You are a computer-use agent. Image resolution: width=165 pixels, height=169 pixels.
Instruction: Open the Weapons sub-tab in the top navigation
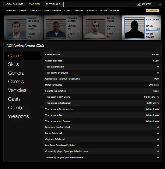coord(57,11)
